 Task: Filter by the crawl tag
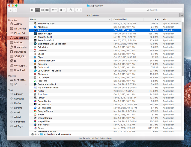pyautogui.click(x=18, y=112)
